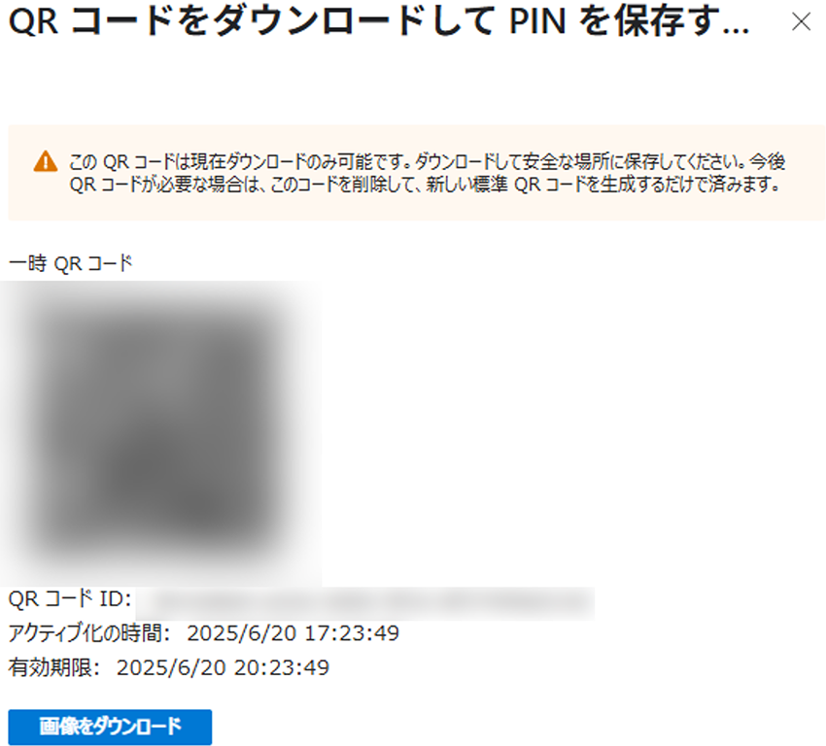Click the orange warning triangle icon
The width and height of the screenshot is (826, 746).
tap(46, 161)
